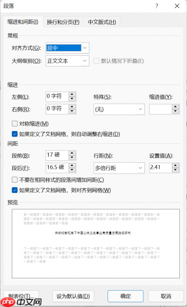Viewport: 187px width, 307px height.
Task: Increase 段后 spacing with the up arrow
Action: pyautogui.click(x=72, y=165)
